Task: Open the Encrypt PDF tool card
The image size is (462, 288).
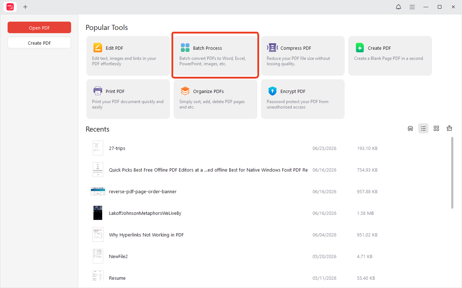Action: [303, 99]
